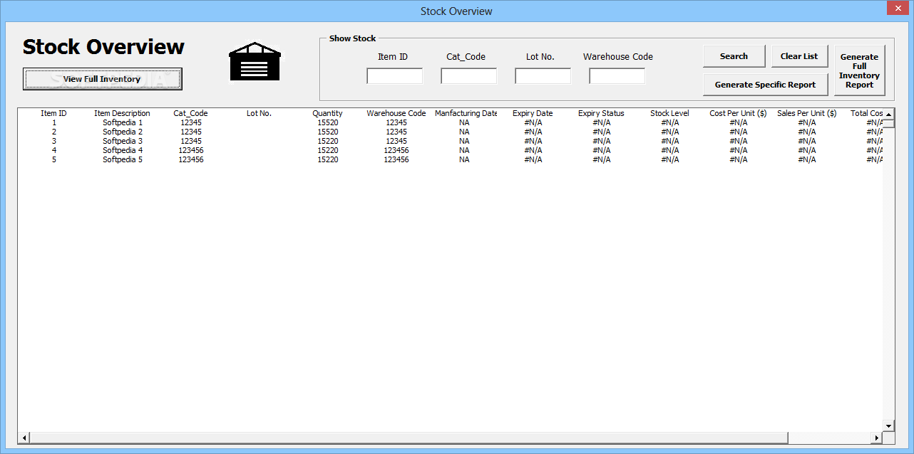Screen dimensions: 914x454
Task: Click the Lot No. entry field
Action: [x=543, y=75]
